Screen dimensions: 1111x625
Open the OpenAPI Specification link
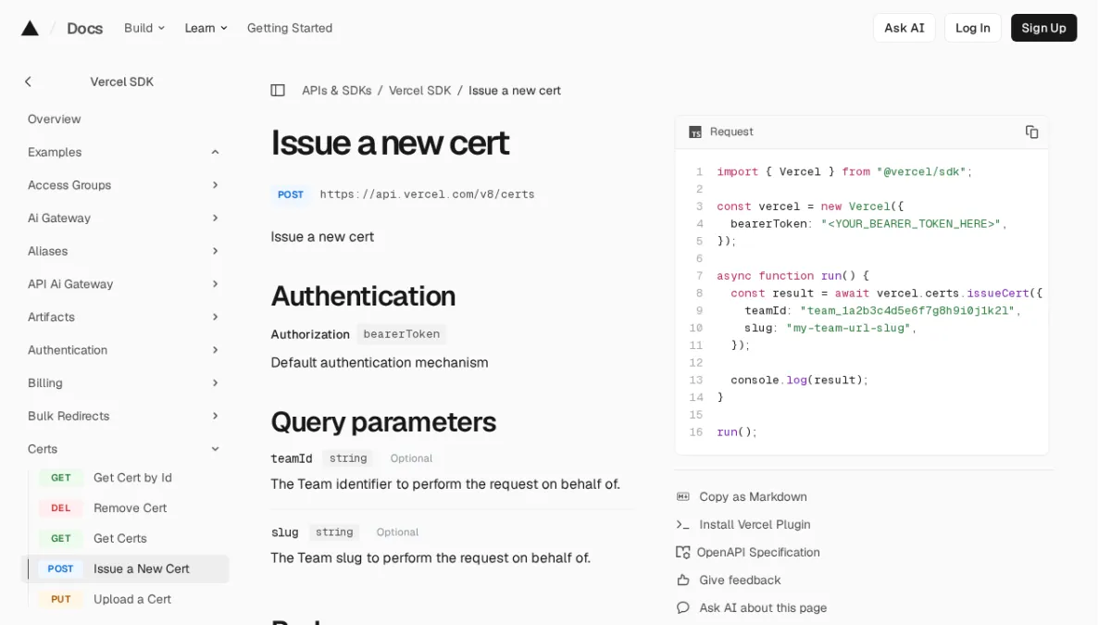coord(758,552)
